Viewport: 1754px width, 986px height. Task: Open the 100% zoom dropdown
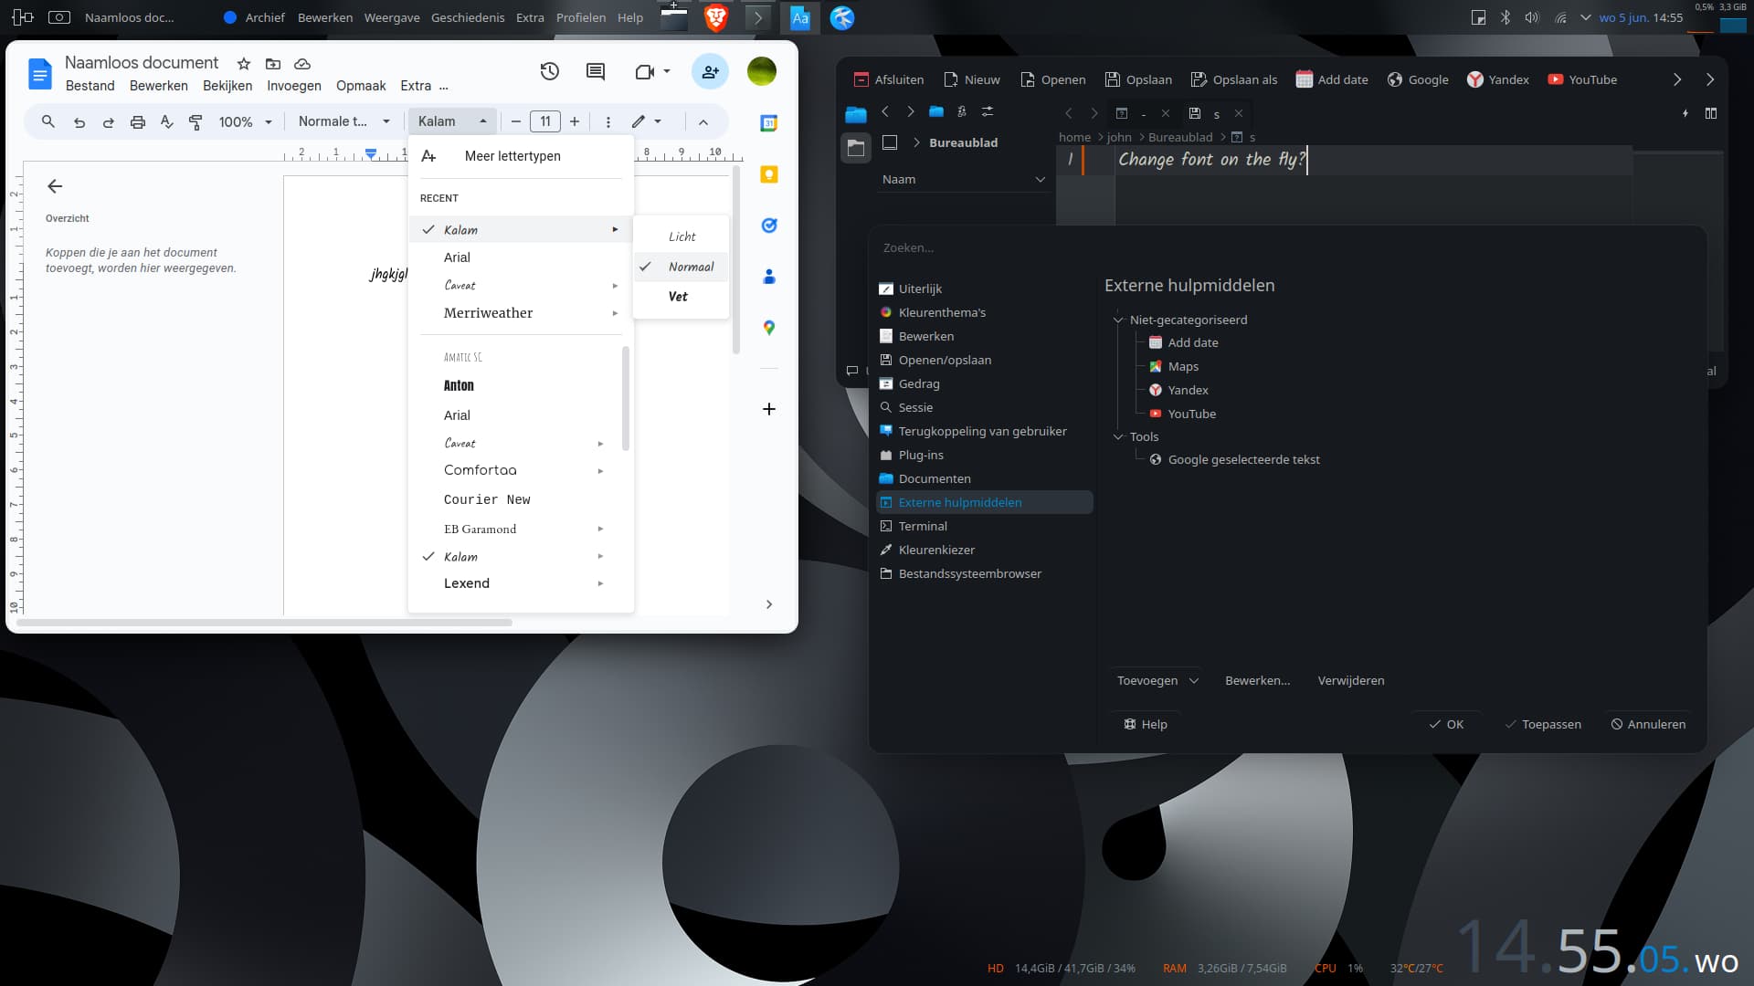click(244, 121)
